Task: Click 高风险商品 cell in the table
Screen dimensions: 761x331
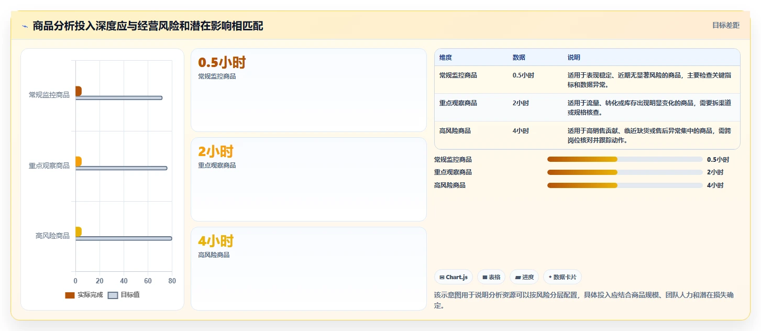Action: [455, 131]
